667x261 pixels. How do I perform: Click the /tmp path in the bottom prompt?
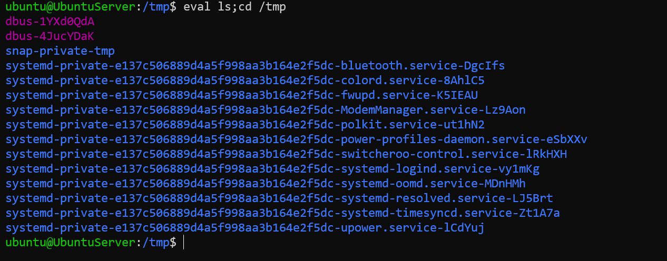(156, 243)
